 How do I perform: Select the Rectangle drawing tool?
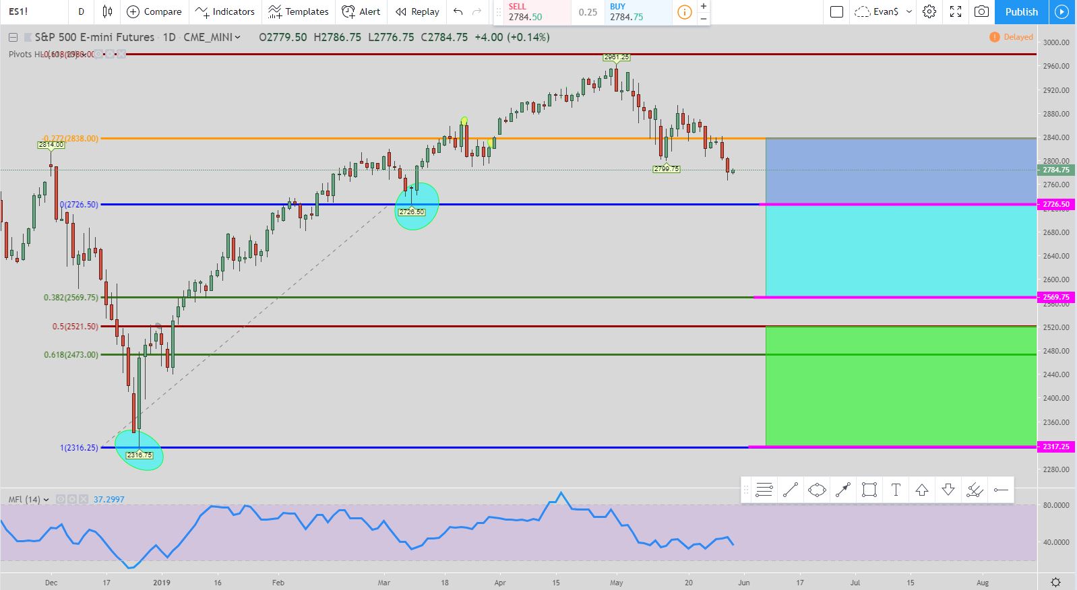pyautogui.click(x=869, y=490)
